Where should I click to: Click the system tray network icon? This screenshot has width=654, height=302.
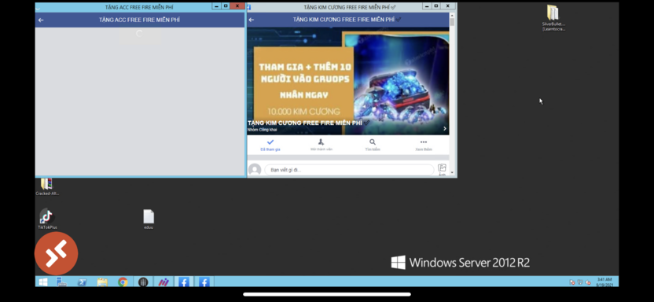coord(580,282)
